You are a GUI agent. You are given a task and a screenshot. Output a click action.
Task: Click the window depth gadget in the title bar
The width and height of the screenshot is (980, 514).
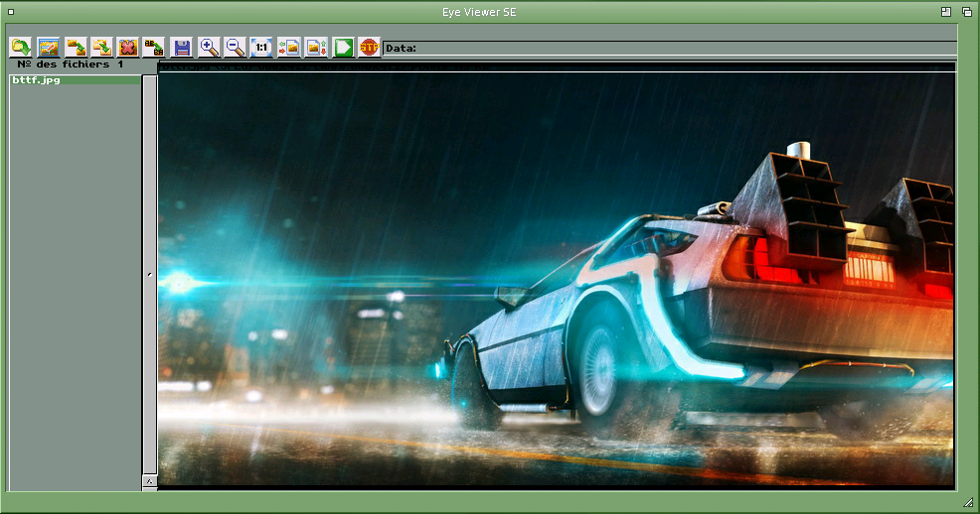[967, 12]
